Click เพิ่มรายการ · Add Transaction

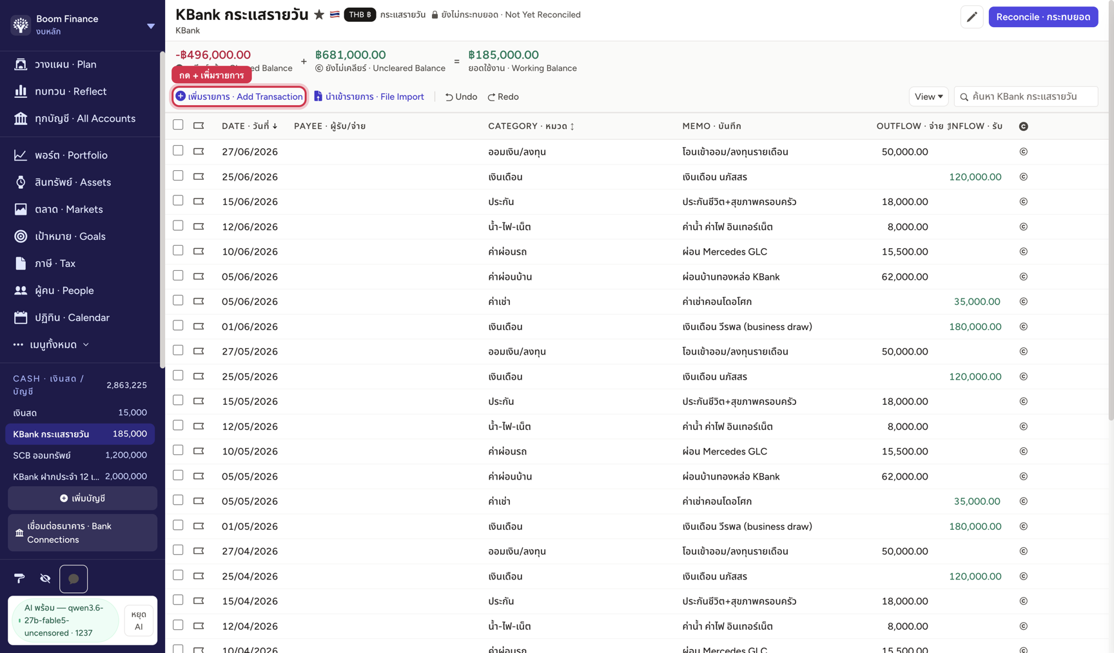point(239,97)
